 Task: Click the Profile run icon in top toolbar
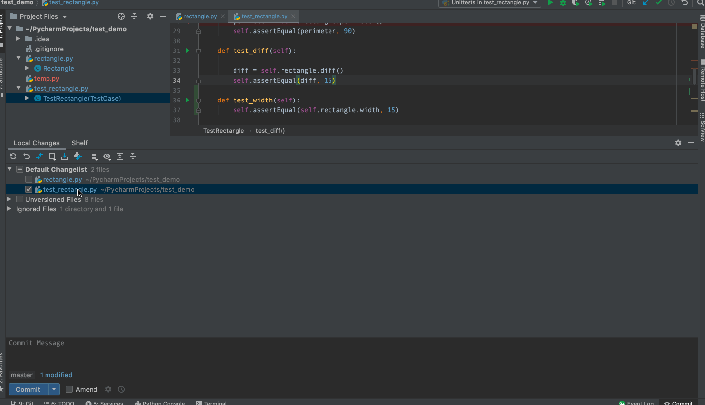(x=588, y=3)
